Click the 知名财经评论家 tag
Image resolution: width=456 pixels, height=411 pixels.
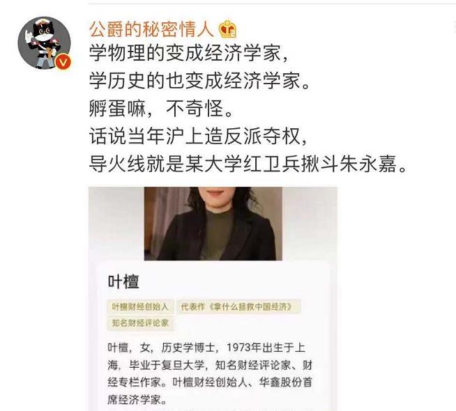[x=140, y=323]
